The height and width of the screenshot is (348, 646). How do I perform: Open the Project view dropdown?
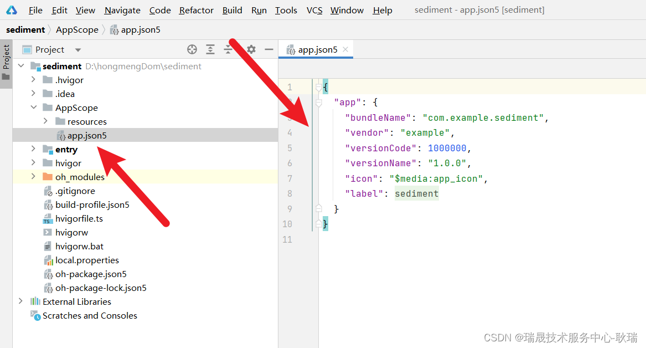pos(78,50)
